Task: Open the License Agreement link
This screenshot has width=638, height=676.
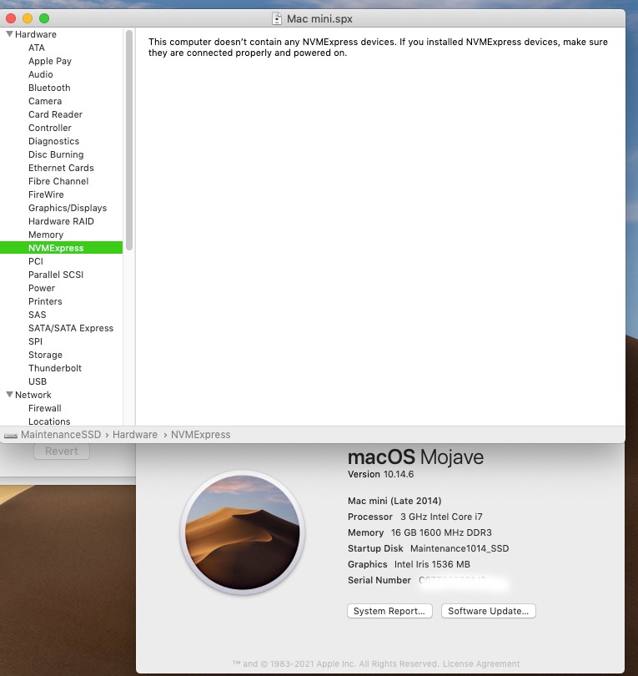Action: (x=481, y=664)
